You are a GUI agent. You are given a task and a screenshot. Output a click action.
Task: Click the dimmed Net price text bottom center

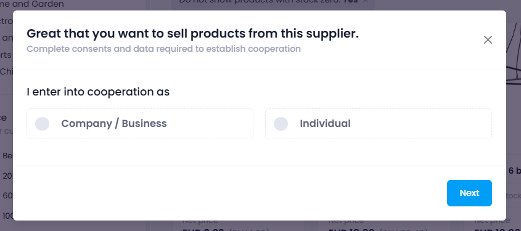346,221
